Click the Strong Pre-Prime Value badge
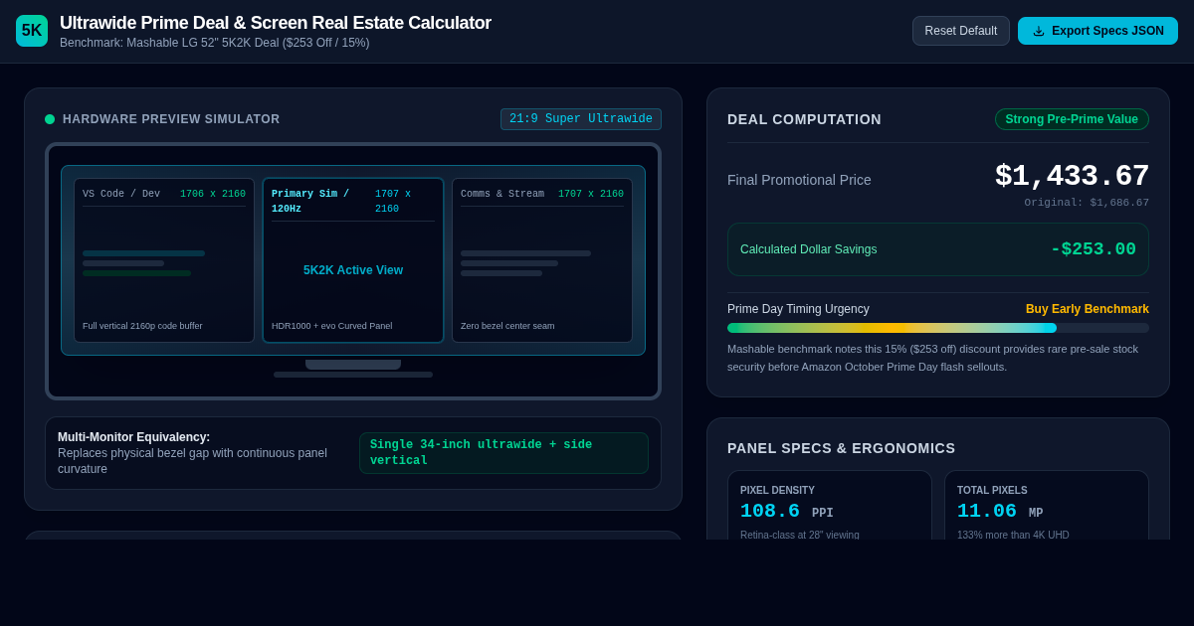This screenshot has height=626, width=1194. (1072, 119)
